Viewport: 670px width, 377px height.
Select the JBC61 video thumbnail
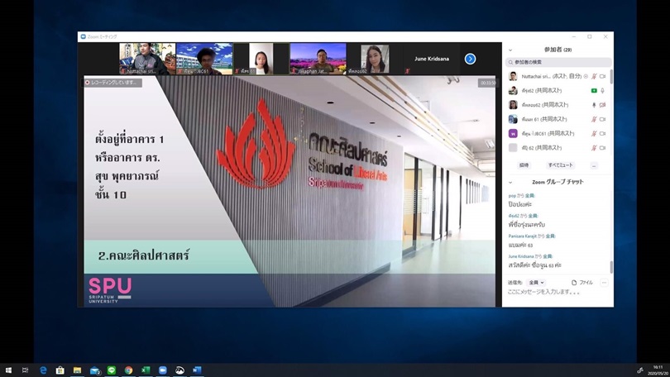pyautogui.click(x=204, y=59)
